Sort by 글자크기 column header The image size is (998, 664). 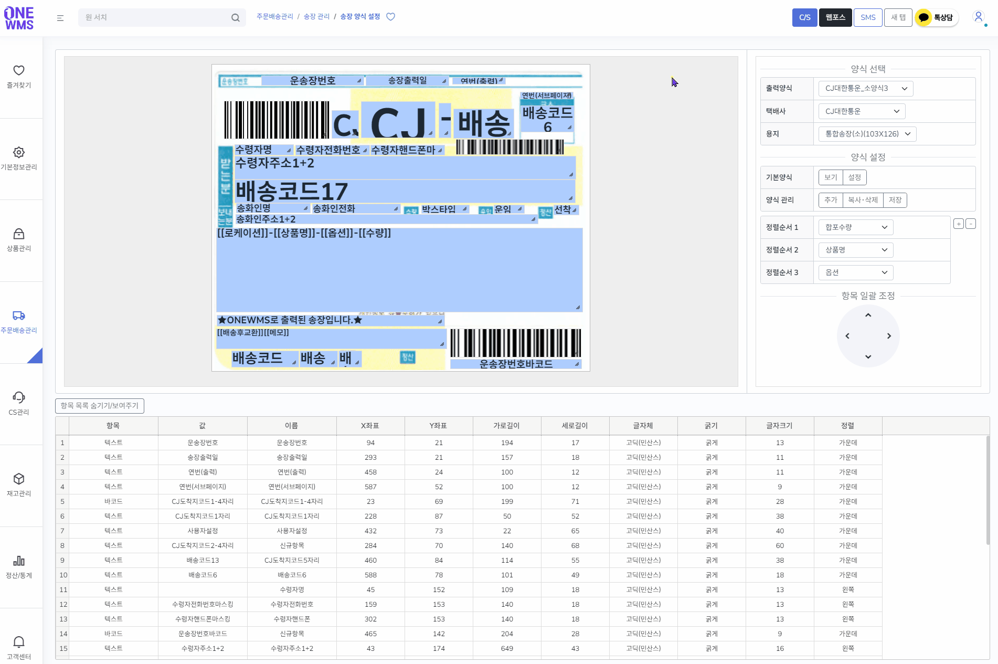780,426
